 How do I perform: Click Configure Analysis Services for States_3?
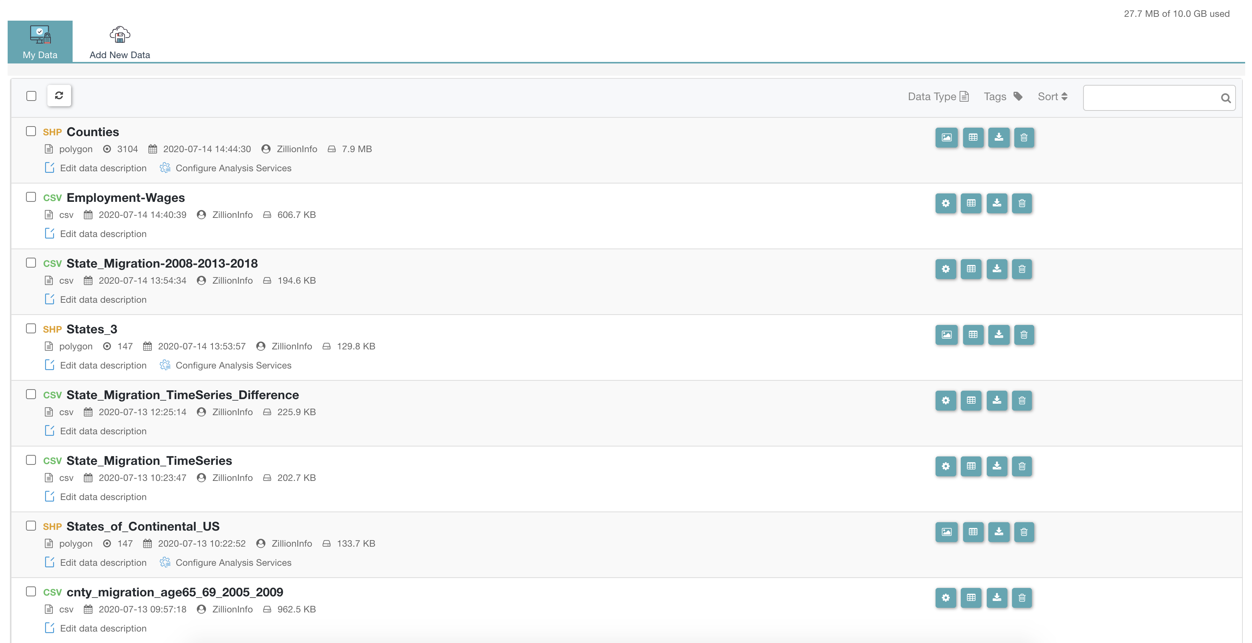[x=233, y=365]
